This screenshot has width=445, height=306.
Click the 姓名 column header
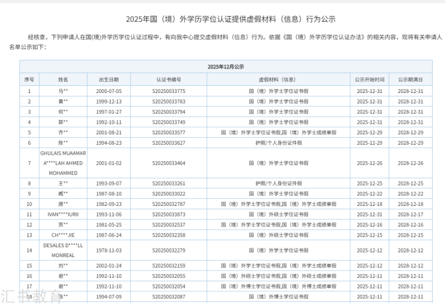pyautogui.click(x=63, y=79)
